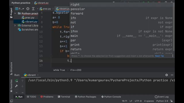Open the Run tool window button

click(x=19, y=97)
